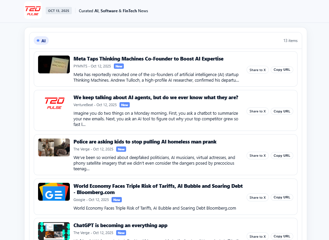
Task: Copy URL of homeless man prank article
Action: 282,155
